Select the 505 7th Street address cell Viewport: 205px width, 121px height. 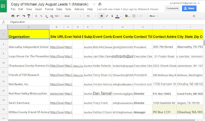tap(164, 44)
